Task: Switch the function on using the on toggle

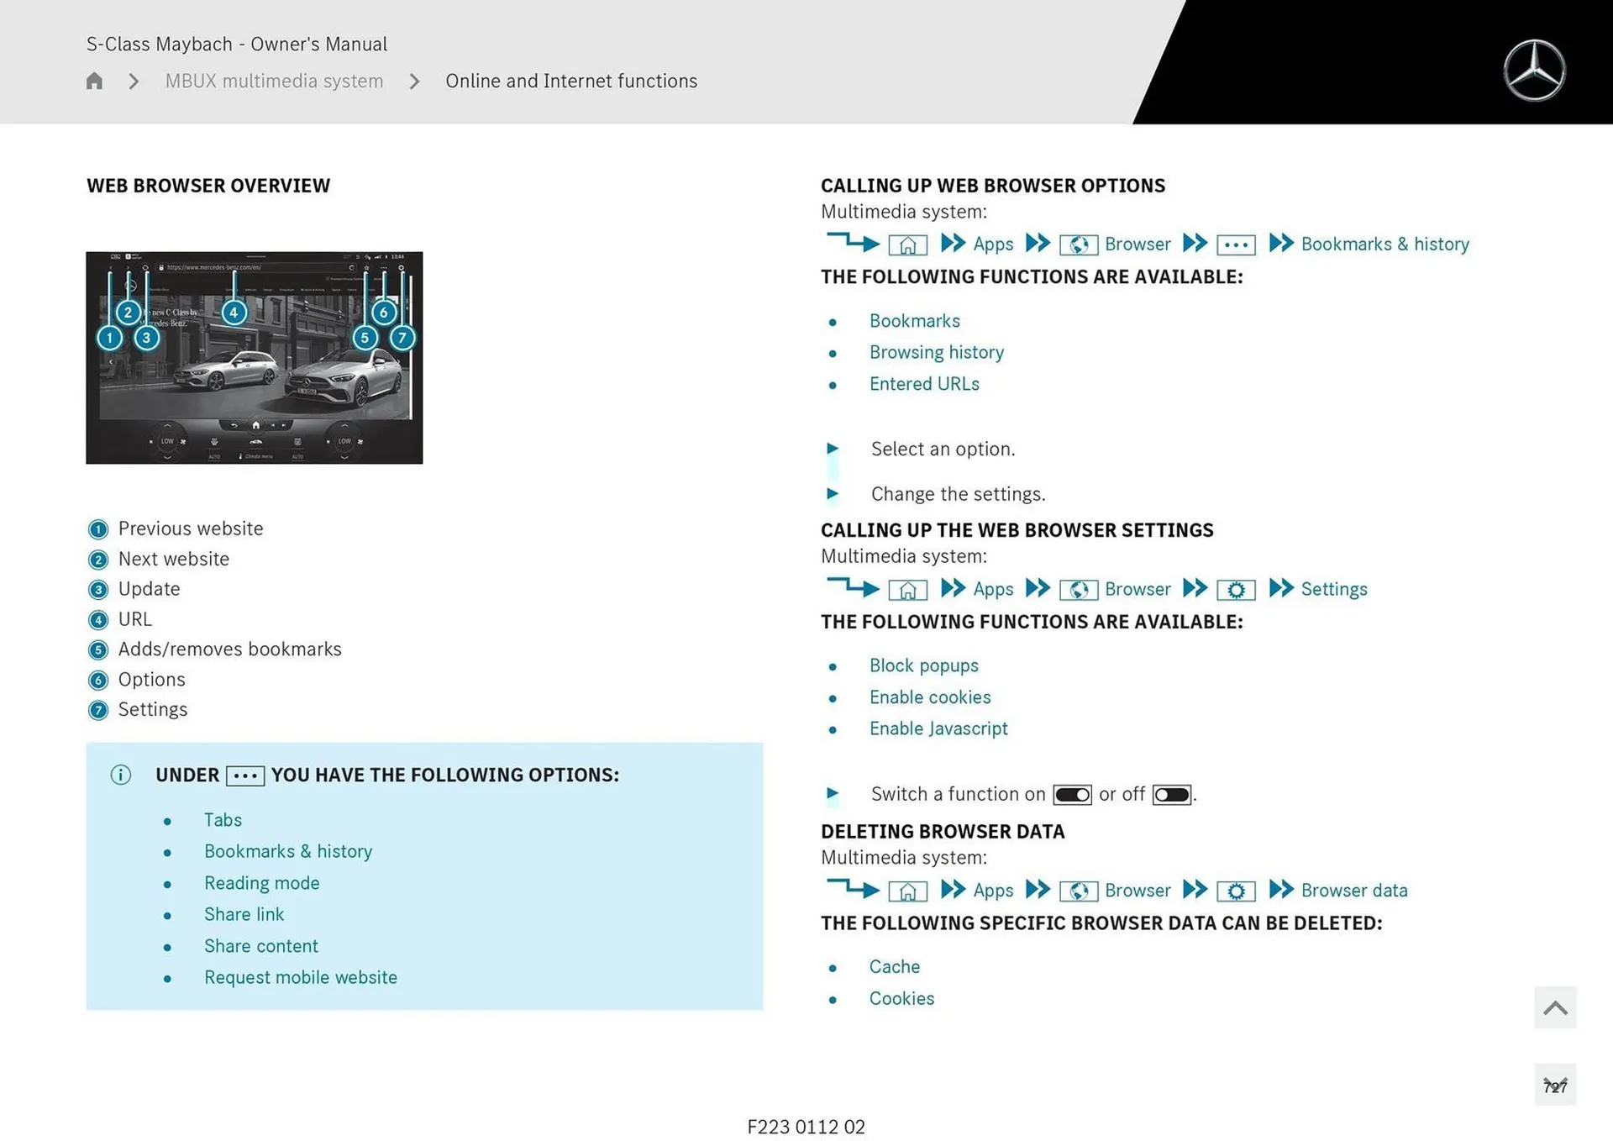Action: pos(1072,794)
